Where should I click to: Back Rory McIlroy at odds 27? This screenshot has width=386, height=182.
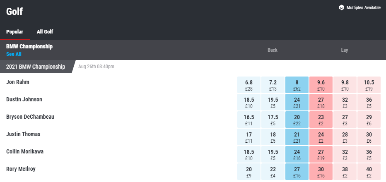coord(297,171)
